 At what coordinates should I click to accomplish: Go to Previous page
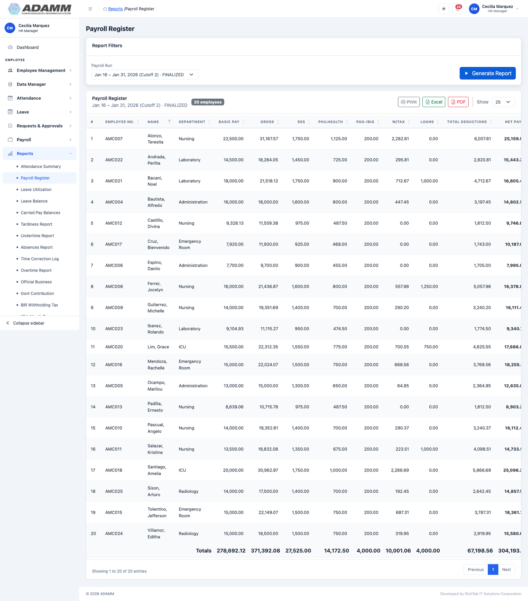point(476,569)
